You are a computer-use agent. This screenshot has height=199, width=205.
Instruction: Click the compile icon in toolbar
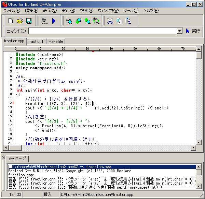pos(44,21)
